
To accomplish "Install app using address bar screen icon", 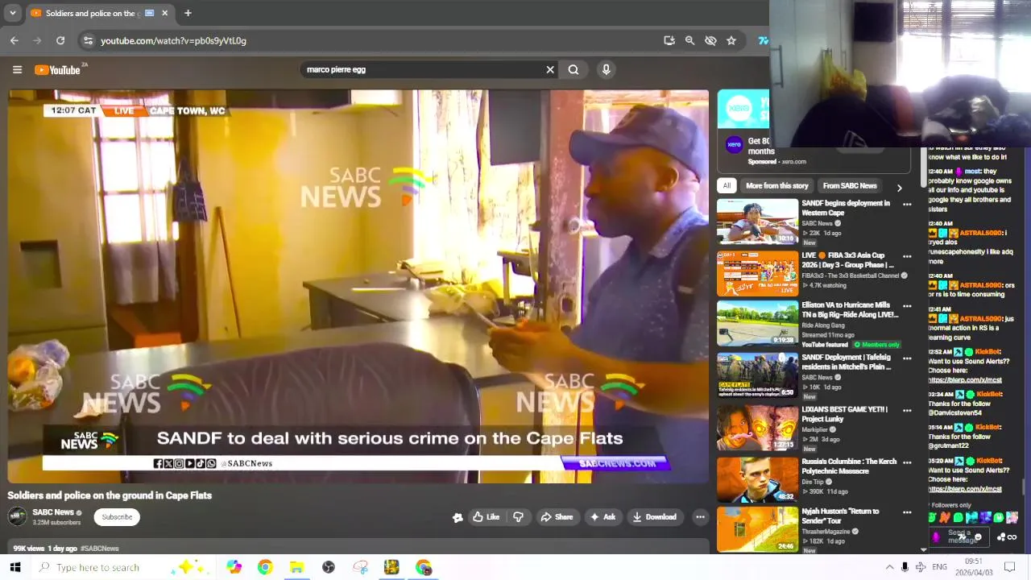I will (x=669, y=40).
